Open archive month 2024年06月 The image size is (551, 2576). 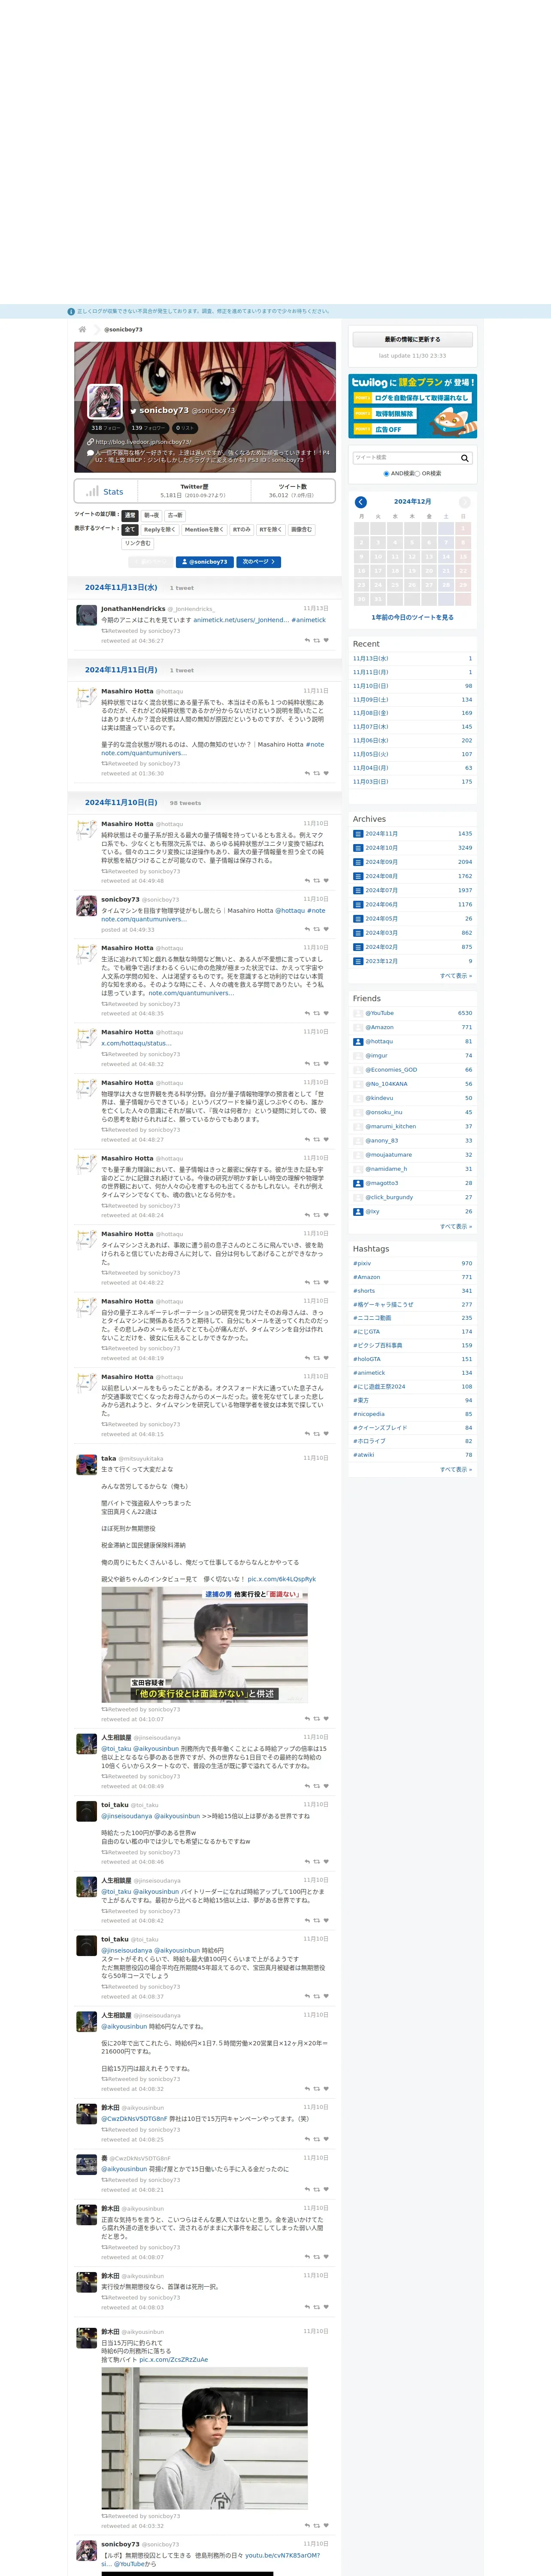(x=381, y=905)
